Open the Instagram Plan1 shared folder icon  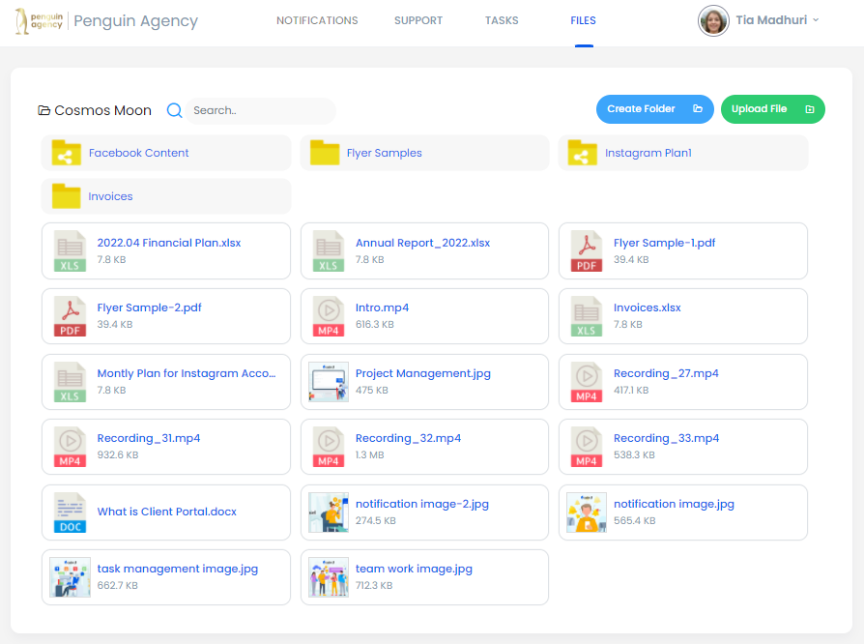(582, 153)
